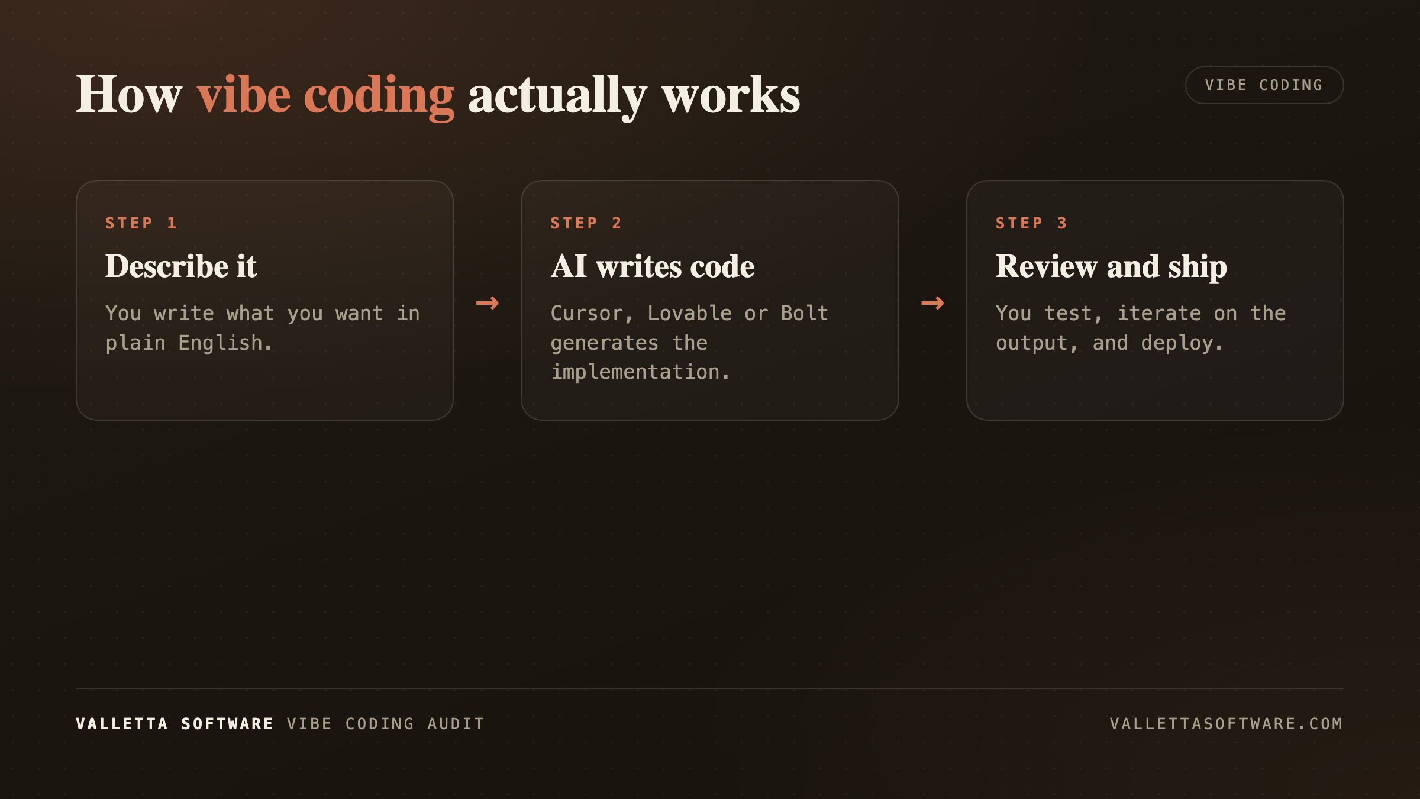
Task: Click the 'Review and ship' heading
Action: (x=1111, y=266)
